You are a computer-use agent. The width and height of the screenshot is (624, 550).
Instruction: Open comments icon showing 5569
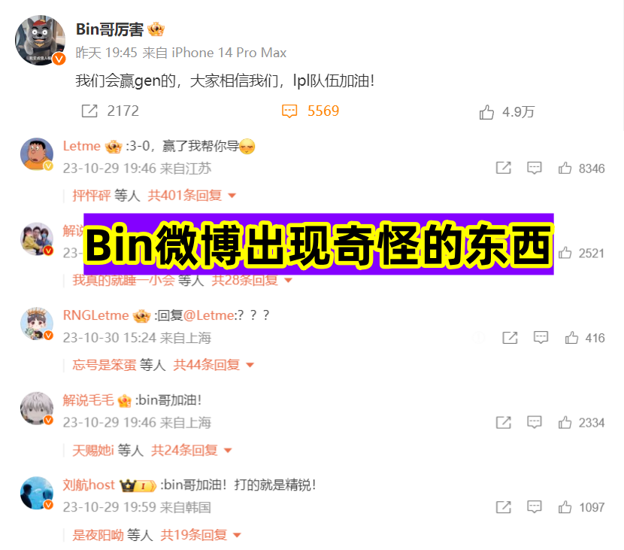click(289, 111)
